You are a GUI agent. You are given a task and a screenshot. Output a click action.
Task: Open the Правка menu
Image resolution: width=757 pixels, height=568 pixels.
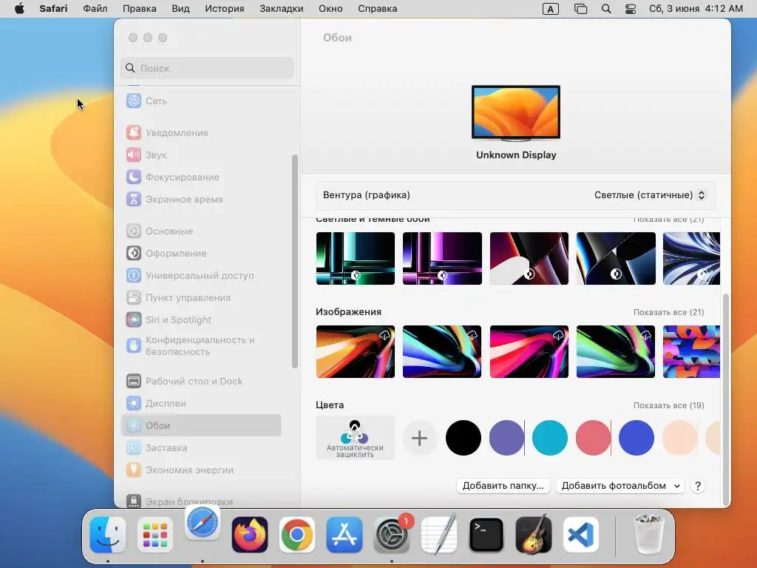(140, 9)
